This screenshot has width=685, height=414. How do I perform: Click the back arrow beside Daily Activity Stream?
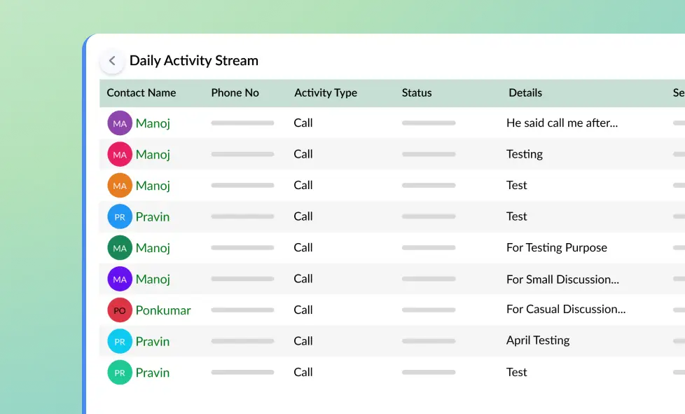(112, 61)
